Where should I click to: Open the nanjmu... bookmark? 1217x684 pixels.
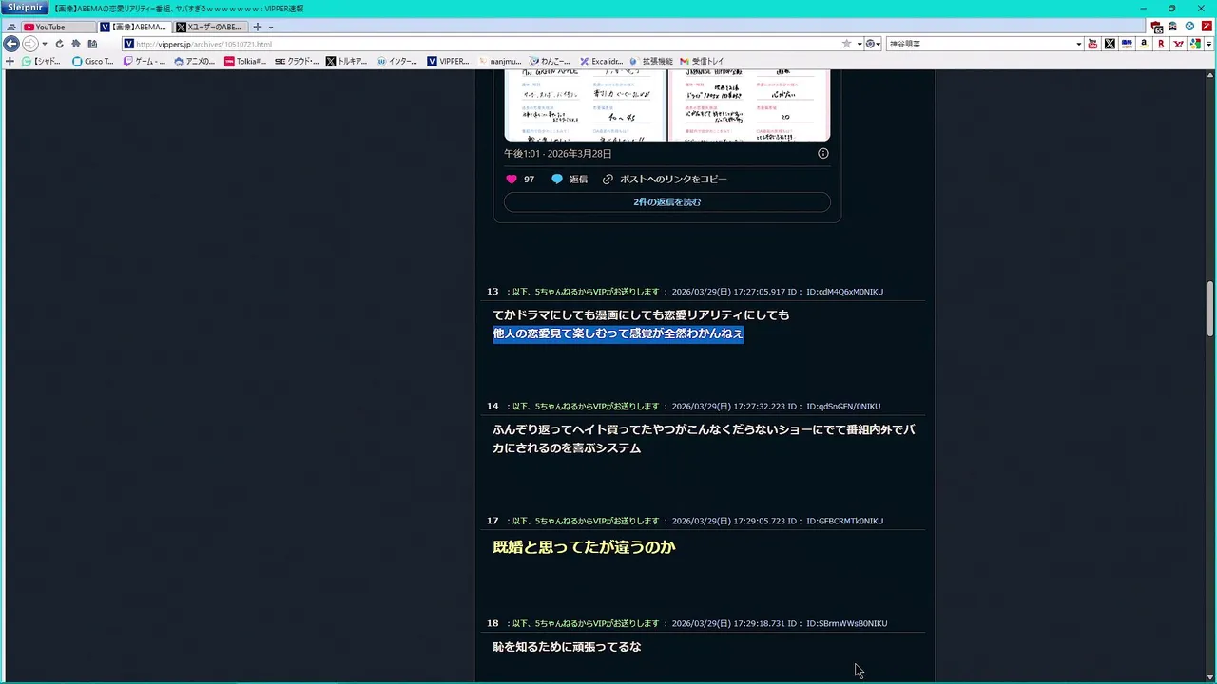(499, 61)
